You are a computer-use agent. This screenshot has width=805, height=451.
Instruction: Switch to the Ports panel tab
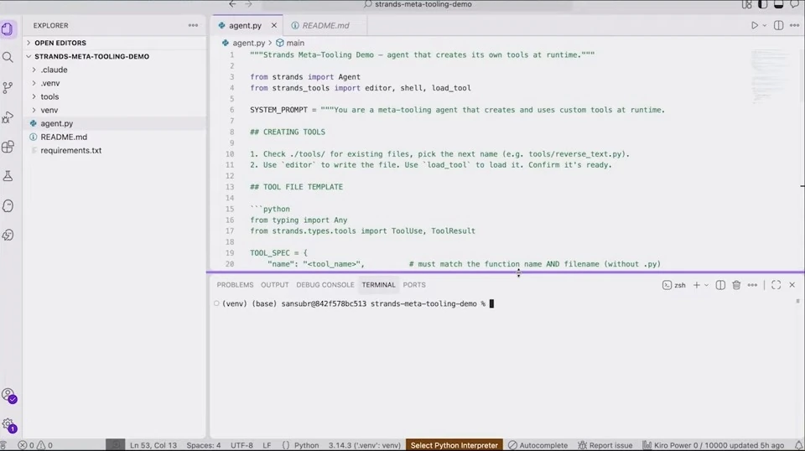pos(413,285)
